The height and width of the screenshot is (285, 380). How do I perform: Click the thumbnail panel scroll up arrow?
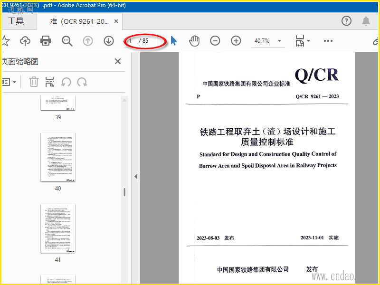124,100
